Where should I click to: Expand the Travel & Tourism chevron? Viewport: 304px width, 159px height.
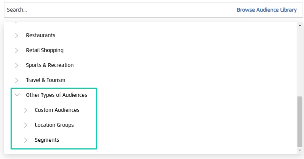coord(17,80)
